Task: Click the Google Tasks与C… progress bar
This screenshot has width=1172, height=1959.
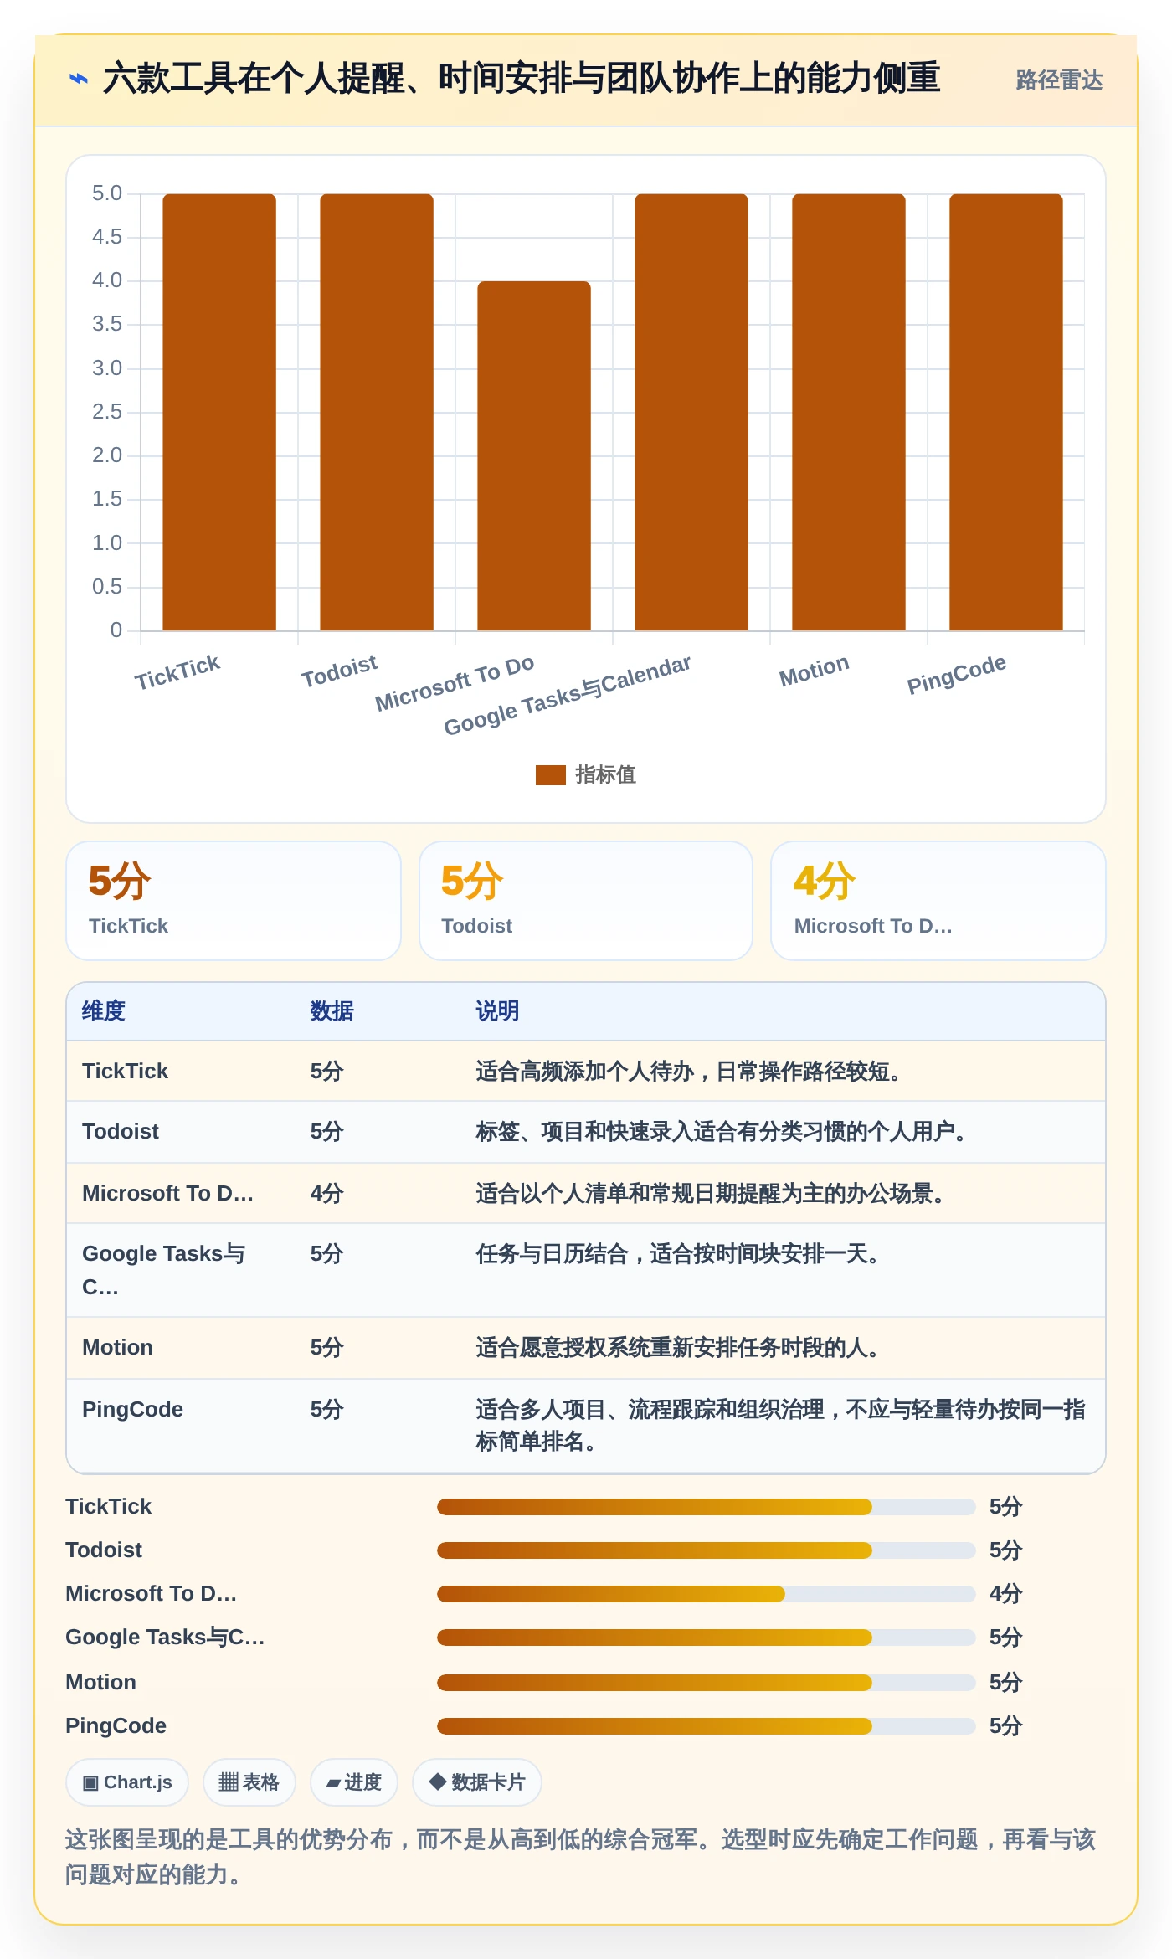Action: pyautogui.click(x=706, y=1638)
